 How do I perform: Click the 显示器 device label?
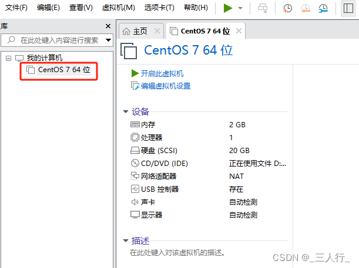[x=152, y=215]
